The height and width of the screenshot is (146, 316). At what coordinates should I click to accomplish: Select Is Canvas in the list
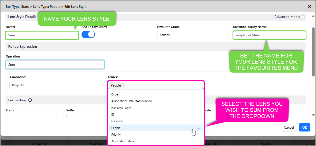click(x=117, y=121)
